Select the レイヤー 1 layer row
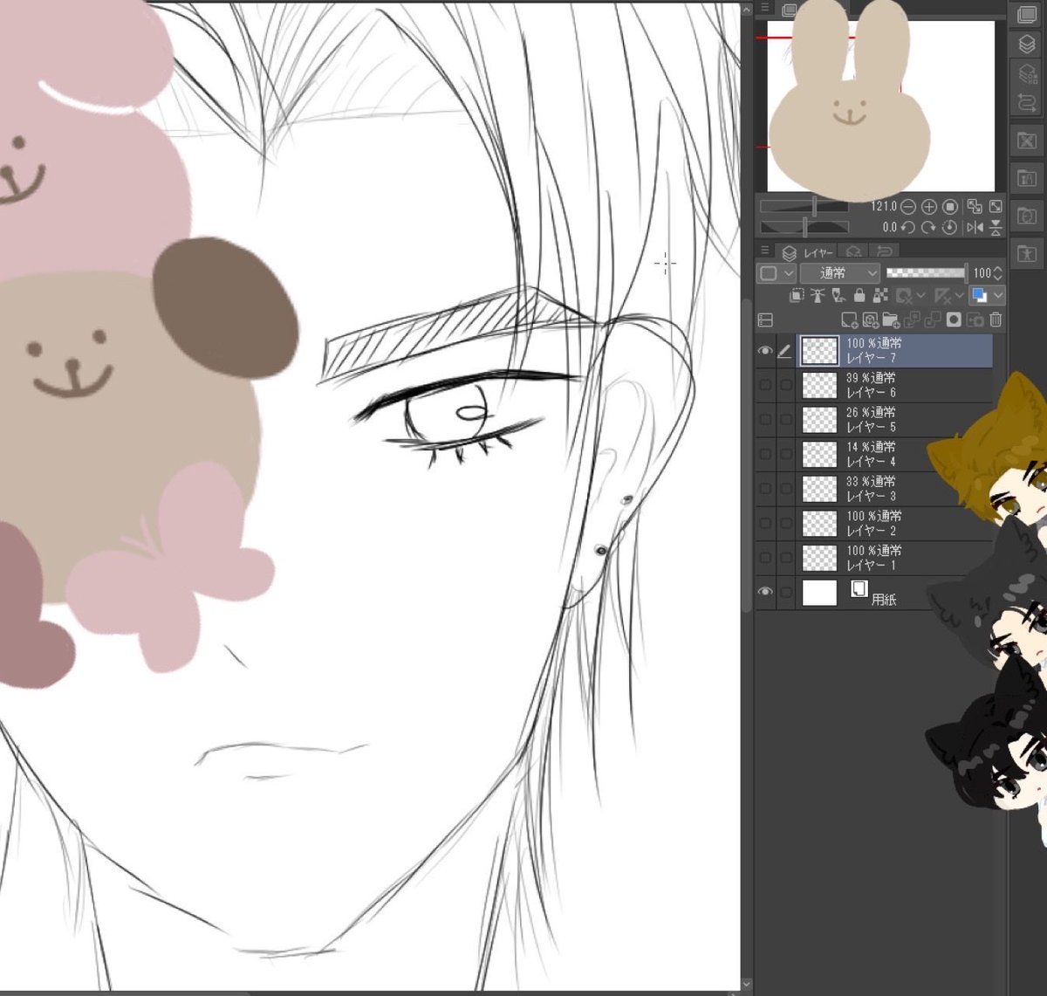This screenshot has width=1047, height=996. [895, 558]
